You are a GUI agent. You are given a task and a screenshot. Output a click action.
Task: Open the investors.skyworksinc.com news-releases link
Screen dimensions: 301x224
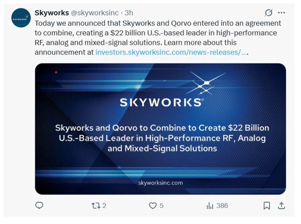[172, 52]
